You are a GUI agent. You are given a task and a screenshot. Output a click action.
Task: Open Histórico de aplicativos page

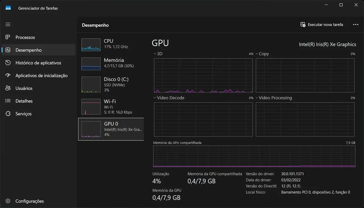click(38, 63)
